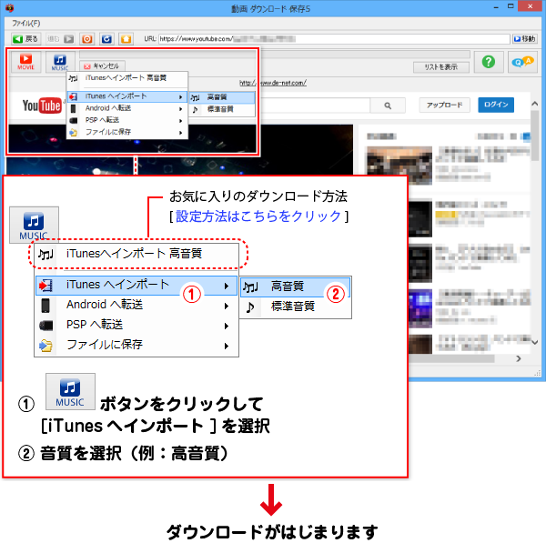Choose Android へ転送 in the small dropdown menu
546x543 pixels.
coord(127,108)
